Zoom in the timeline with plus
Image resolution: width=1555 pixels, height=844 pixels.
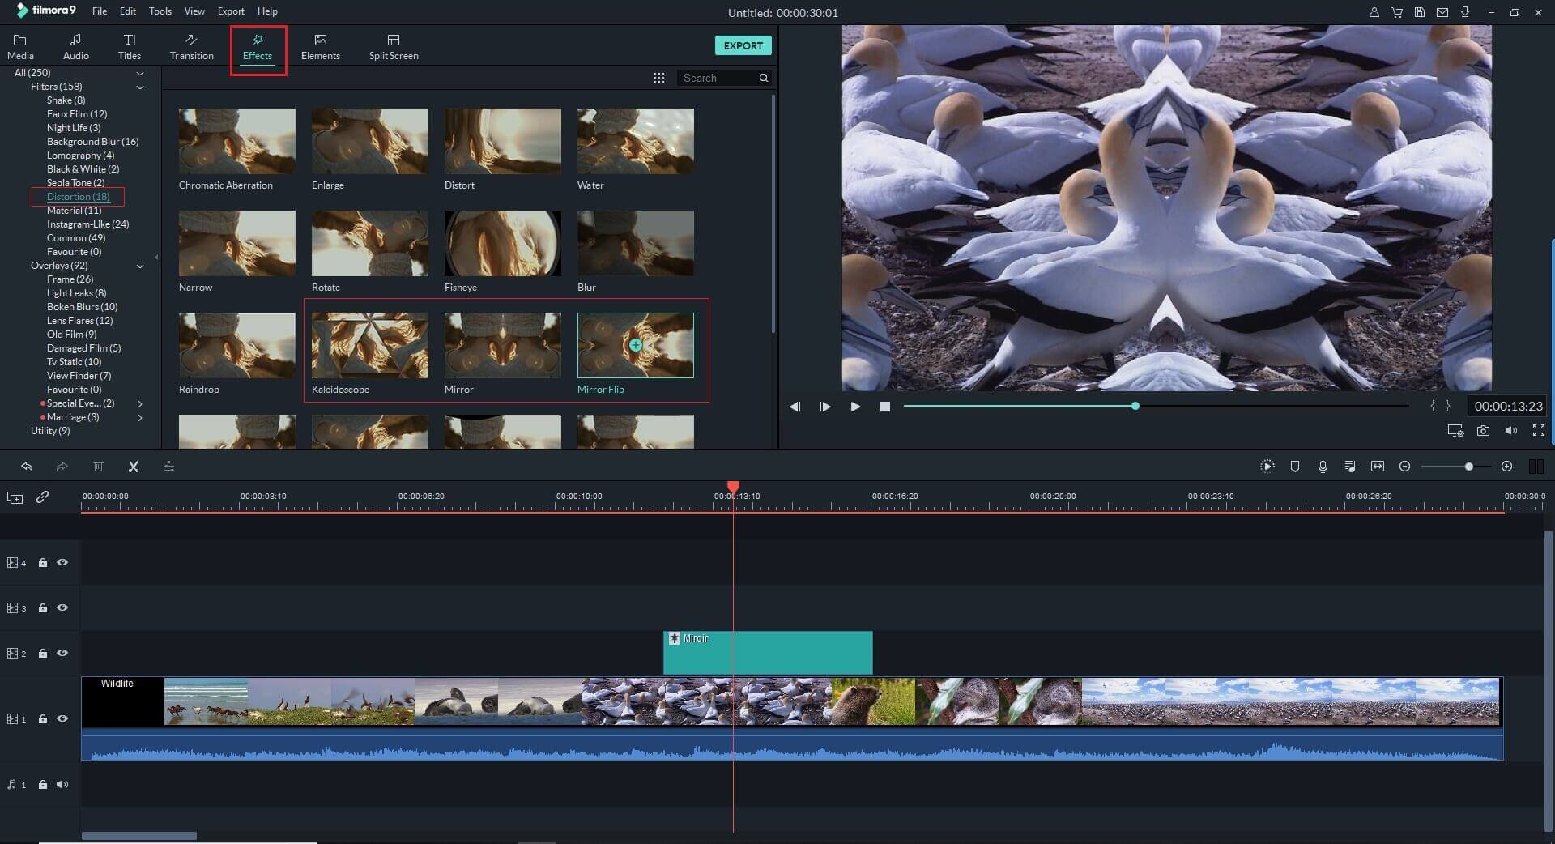pos(1506,467)
